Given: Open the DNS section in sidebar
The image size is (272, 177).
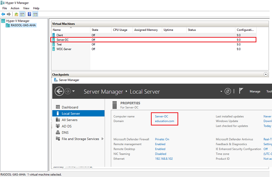Looking at the screenshot, I should 65,133.
